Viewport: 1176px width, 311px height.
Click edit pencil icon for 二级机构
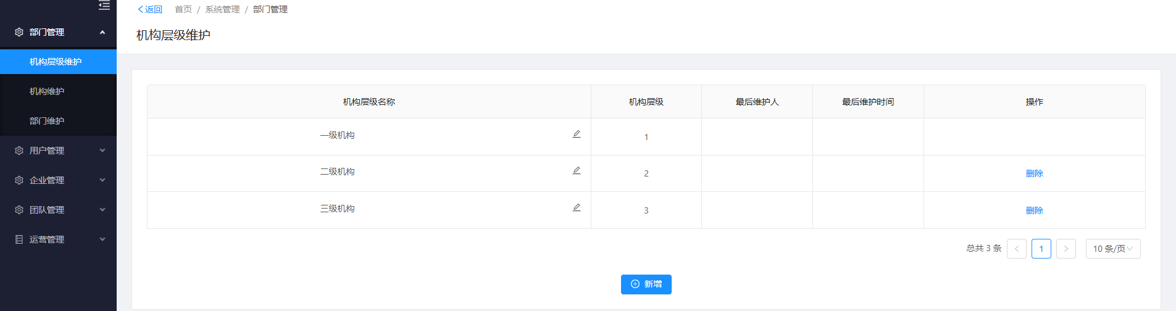point(577,170)
